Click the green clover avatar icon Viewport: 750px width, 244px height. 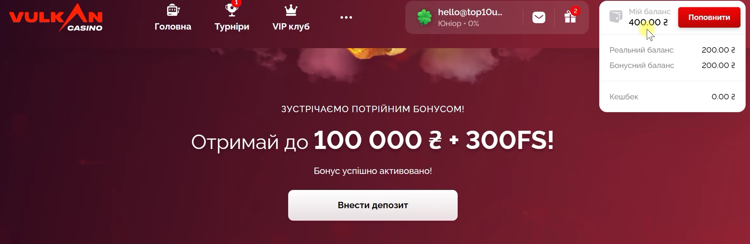click(x=424, y=17)
